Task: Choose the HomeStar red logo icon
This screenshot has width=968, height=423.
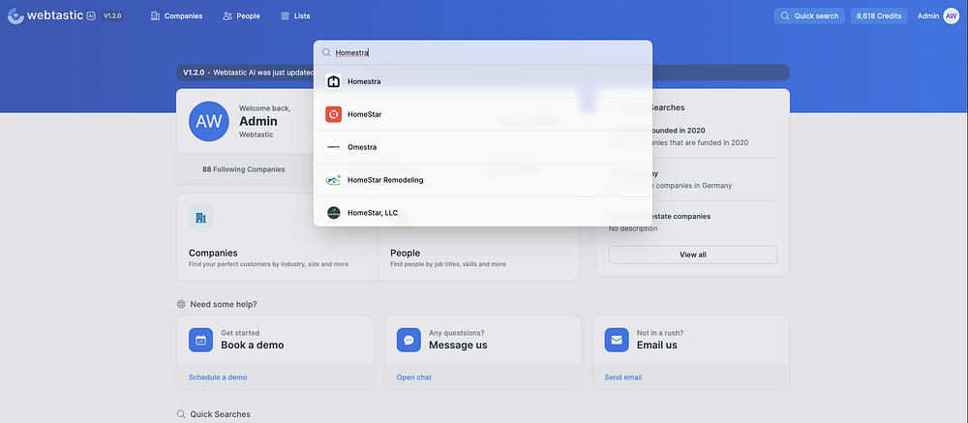Action: (333, 114)
